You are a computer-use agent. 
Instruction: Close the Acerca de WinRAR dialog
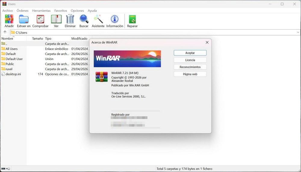[207, 42]
